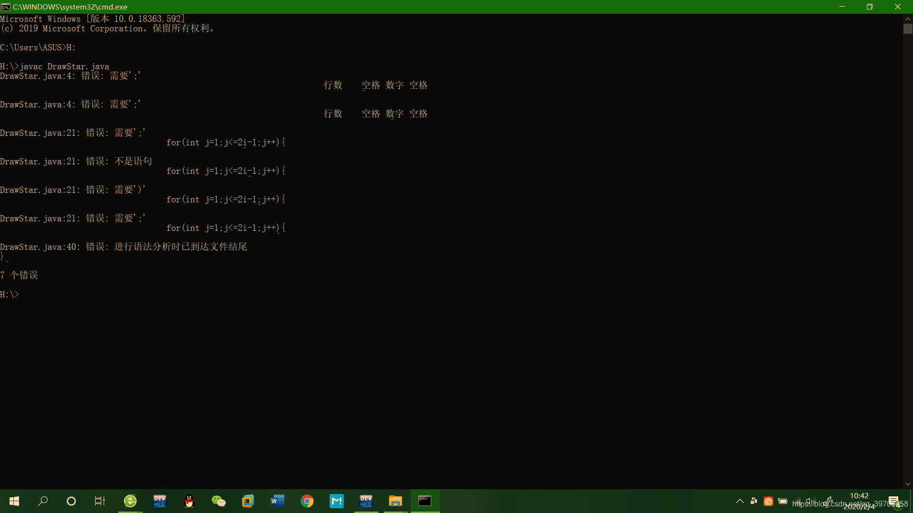The width and height of the screenshot is (913, 513).
Task: Click the vertical scrollbar thumb
Action: click(908, 28)
